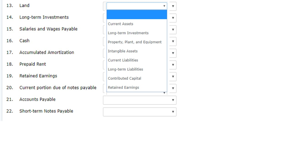Viewport: 292px width, 164px height.
Task: Select the blank highlighted option
Action: point(137,15)
